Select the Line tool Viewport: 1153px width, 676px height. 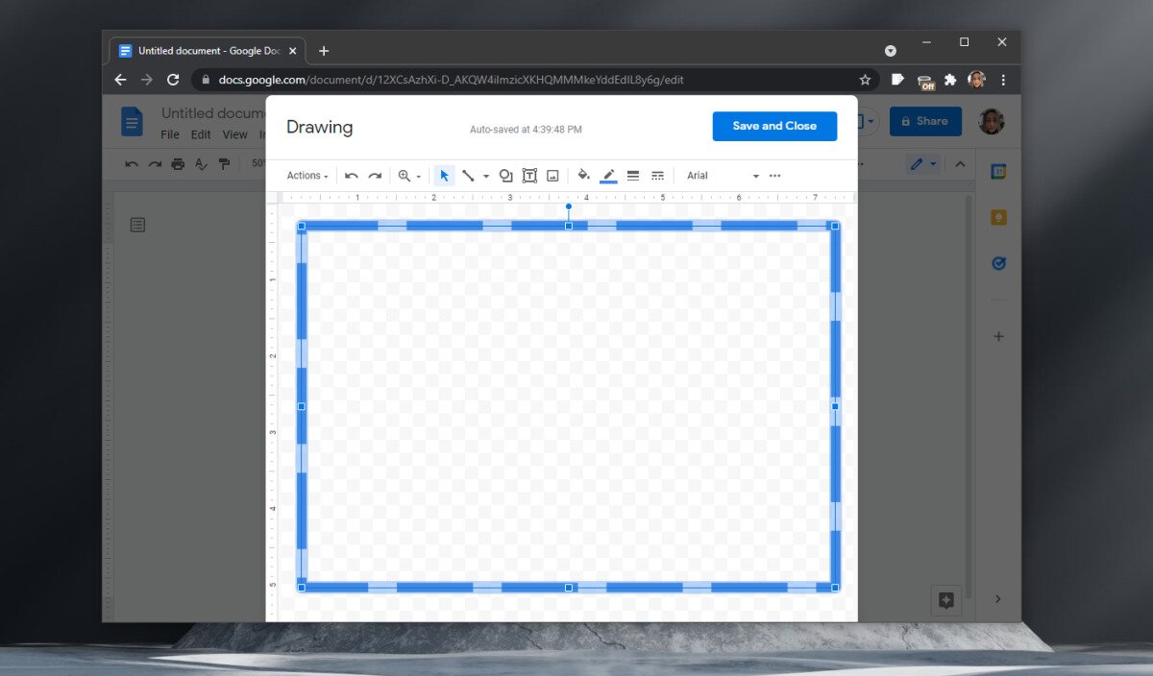469,175
